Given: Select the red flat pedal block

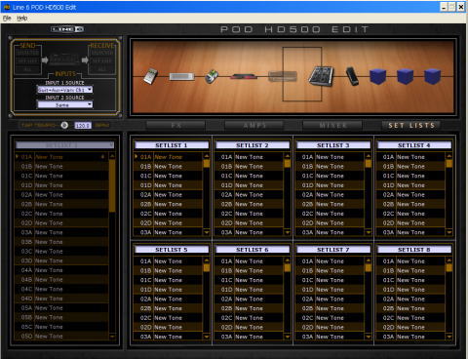Looking at the screenshot, I should [x=244, y=77].
